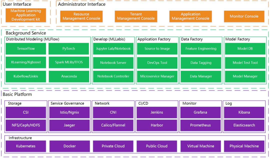The height and width of the screenshot is (159, 270).
Task: Choose the Model Manager block
Action: (x=245, y=76)
